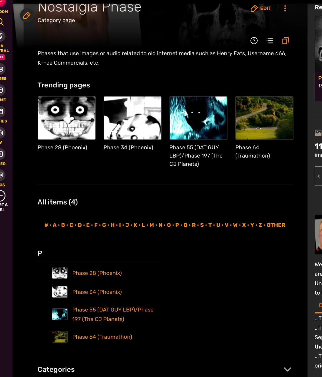Open the Phase 28 (Phoenix) trending thumbnail
The height and width of the screenshot is (377, 322).
[66, 118]
